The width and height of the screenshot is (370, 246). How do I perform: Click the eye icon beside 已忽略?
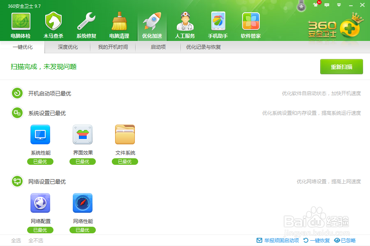click(337, 240)
